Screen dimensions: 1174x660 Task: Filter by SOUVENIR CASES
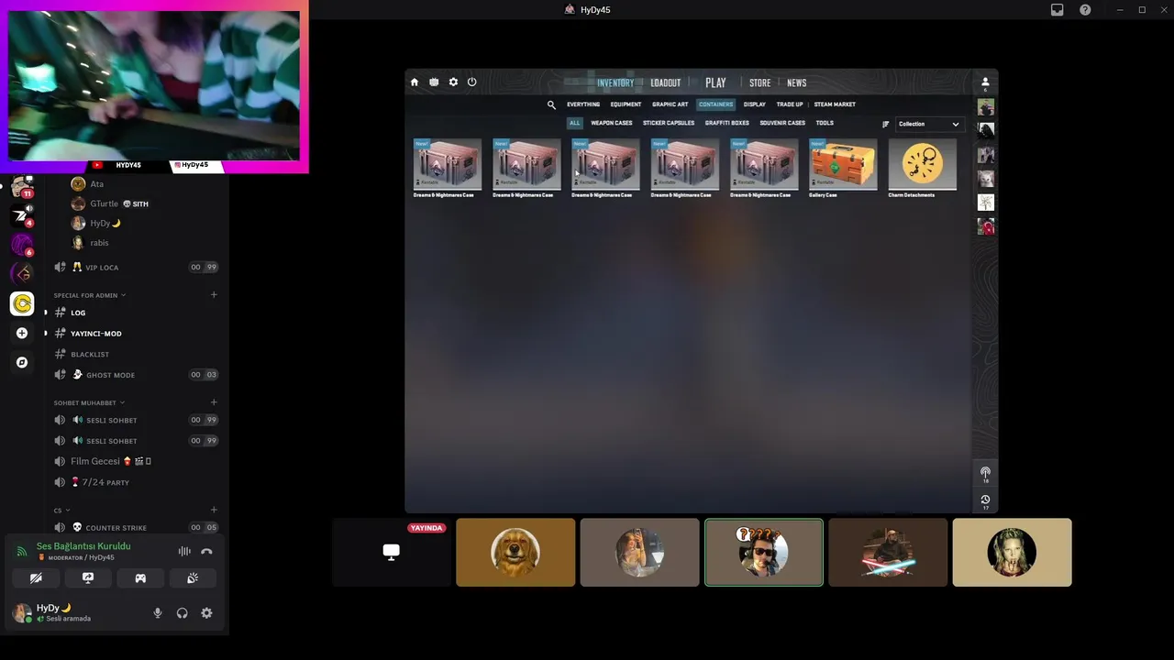782,123
